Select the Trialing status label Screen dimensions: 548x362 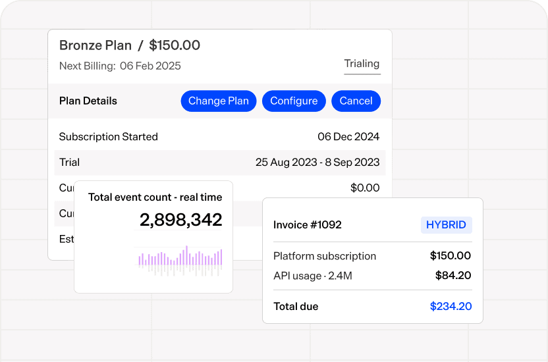click(x=362, y=64)
